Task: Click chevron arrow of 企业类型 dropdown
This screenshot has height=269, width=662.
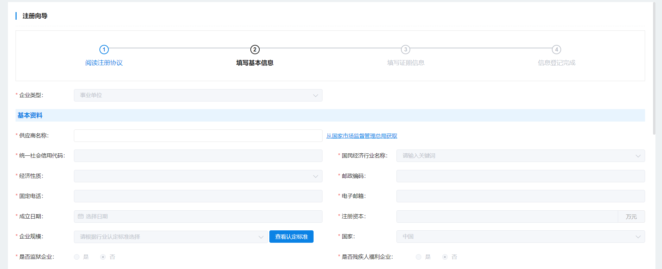Action: click(x=315, y=96)
